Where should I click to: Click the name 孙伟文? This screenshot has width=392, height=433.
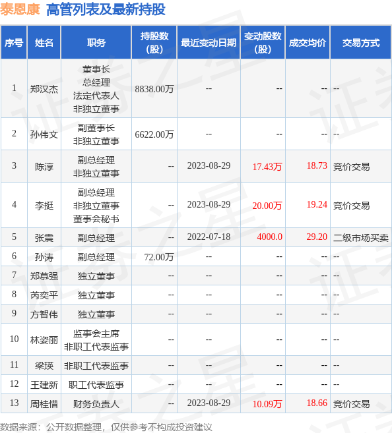tap(44, 134)
